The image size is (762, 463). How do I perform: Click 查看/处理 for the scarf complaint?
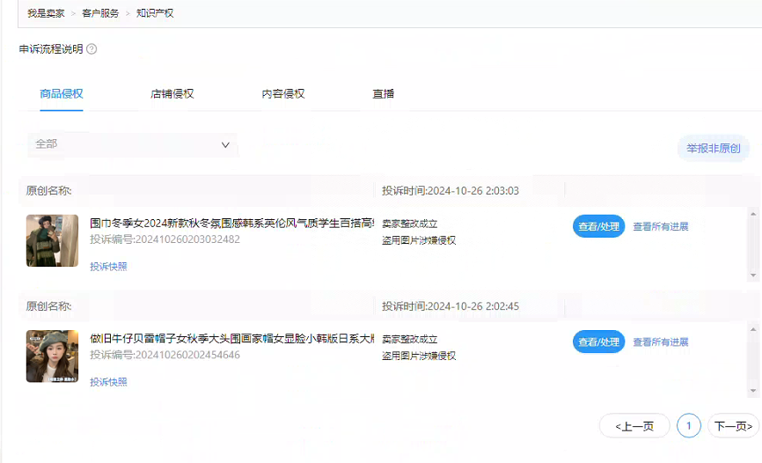598,226
